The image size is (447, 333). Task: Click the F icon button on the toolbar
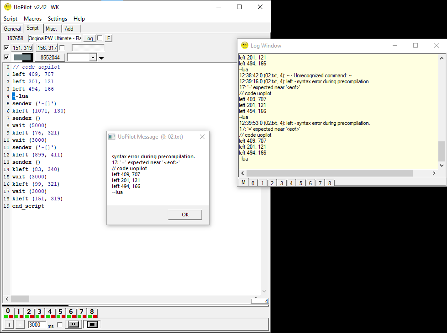(x=108, y=38)
